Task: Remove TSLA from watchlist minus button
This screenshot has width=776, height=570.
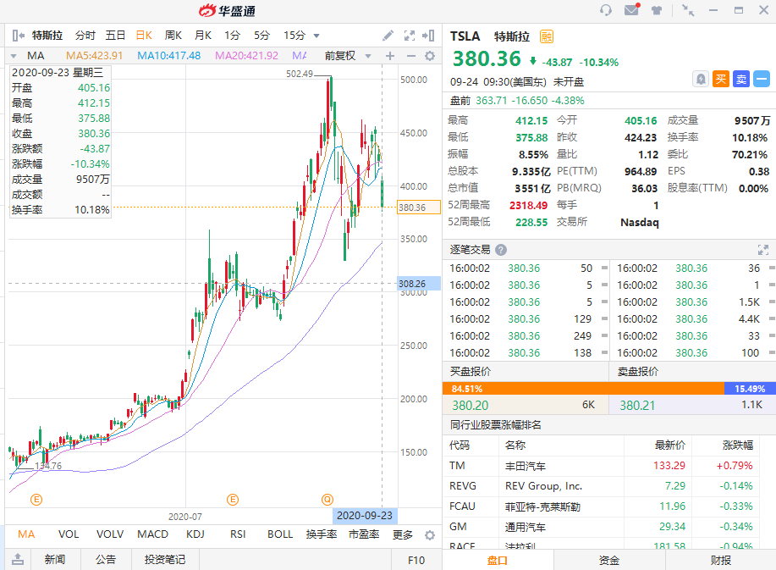Action: pyautogui.click(x=762, y=79)
